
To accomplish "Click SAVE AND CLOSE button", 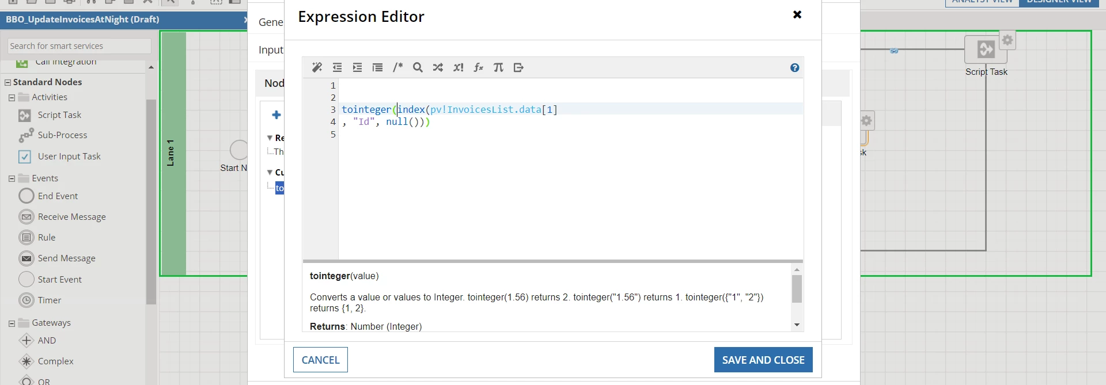I will click(763, 360).
